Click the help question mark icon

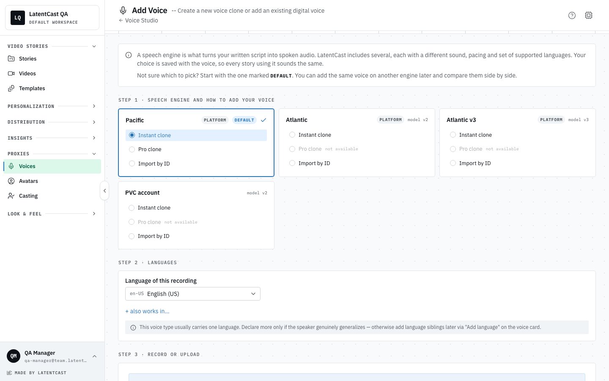click(572, 16)
